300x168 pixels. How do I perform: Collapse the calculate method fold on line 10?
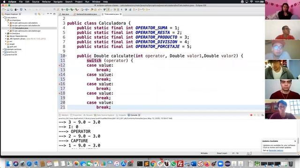point(66,56)
